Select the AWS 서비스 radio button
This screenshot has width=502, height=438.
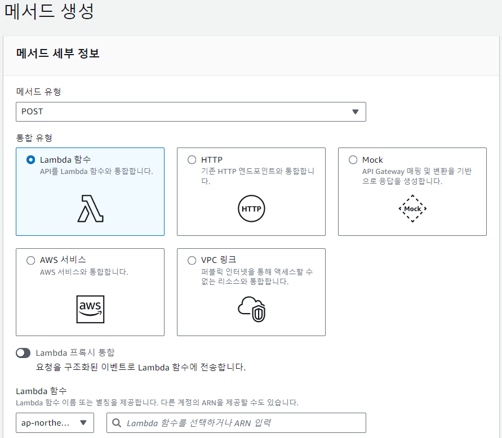tap(31, 261)
